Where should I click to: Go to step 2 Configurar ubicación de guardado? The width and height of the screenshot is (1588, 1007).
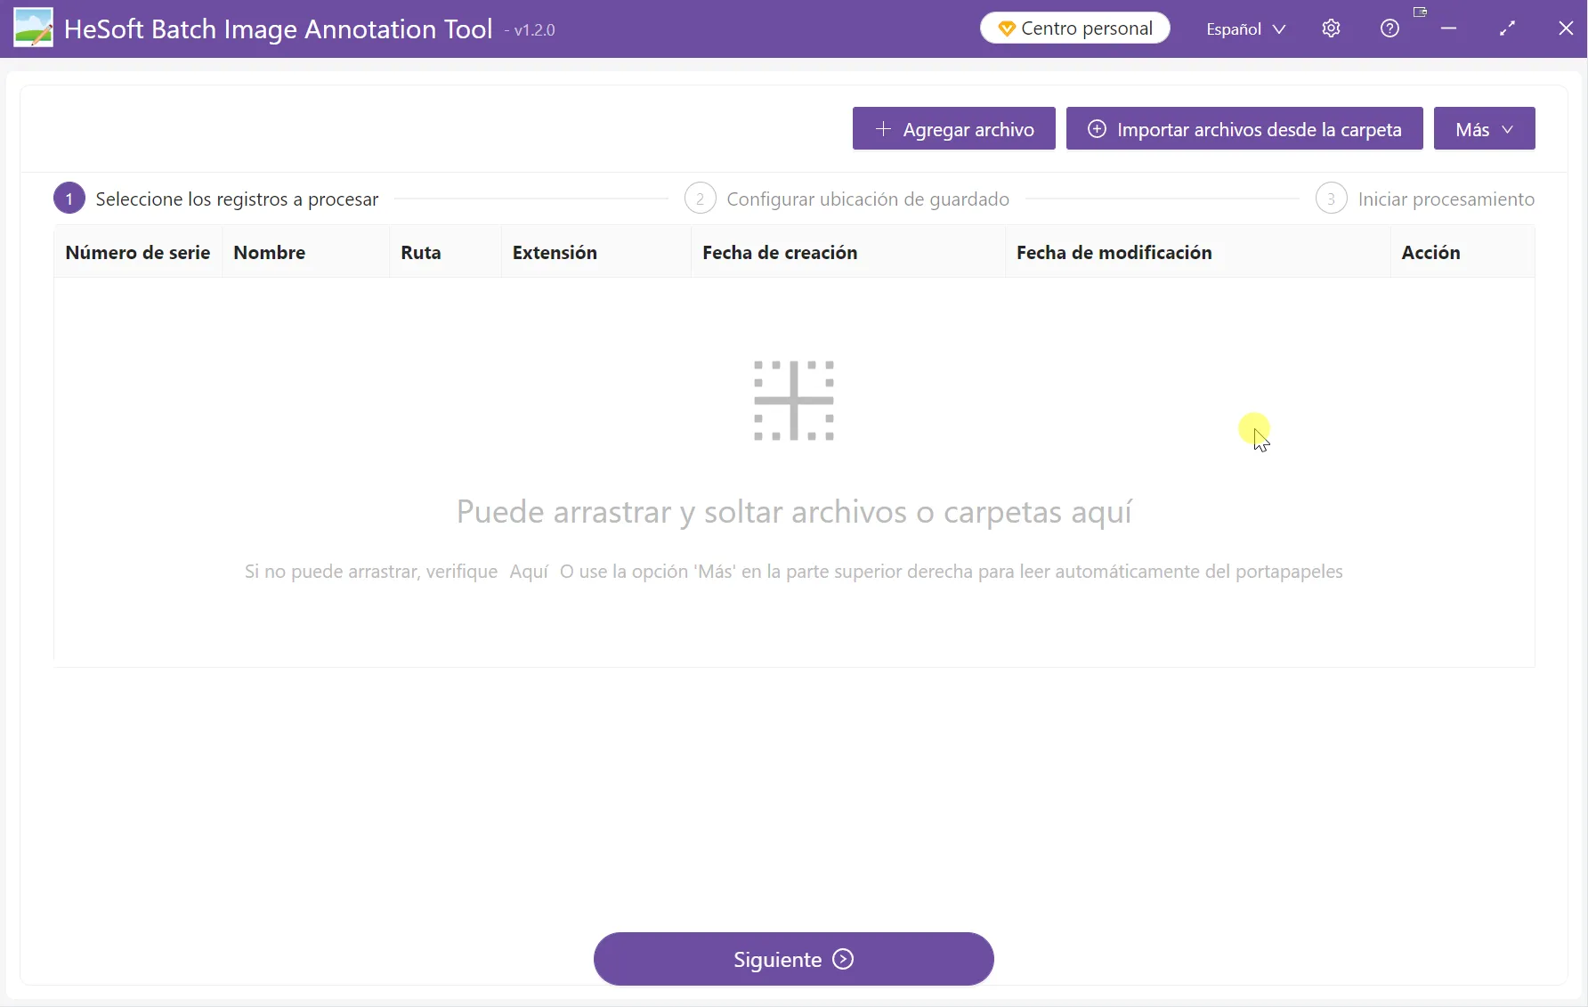[x=847, y=199]
